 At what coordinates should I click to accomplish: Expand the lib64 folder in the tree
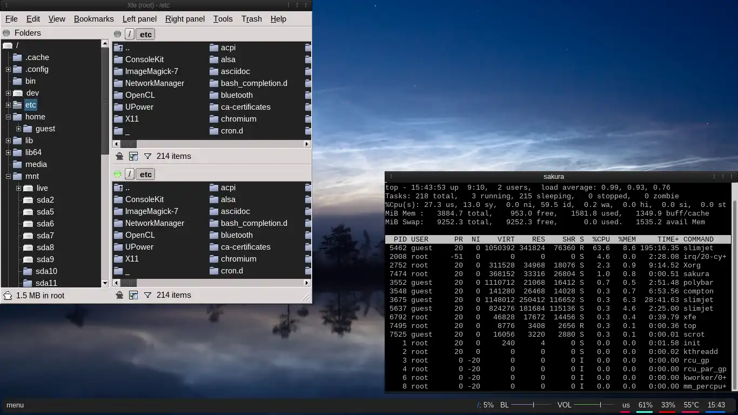click(x=8, y=152)
